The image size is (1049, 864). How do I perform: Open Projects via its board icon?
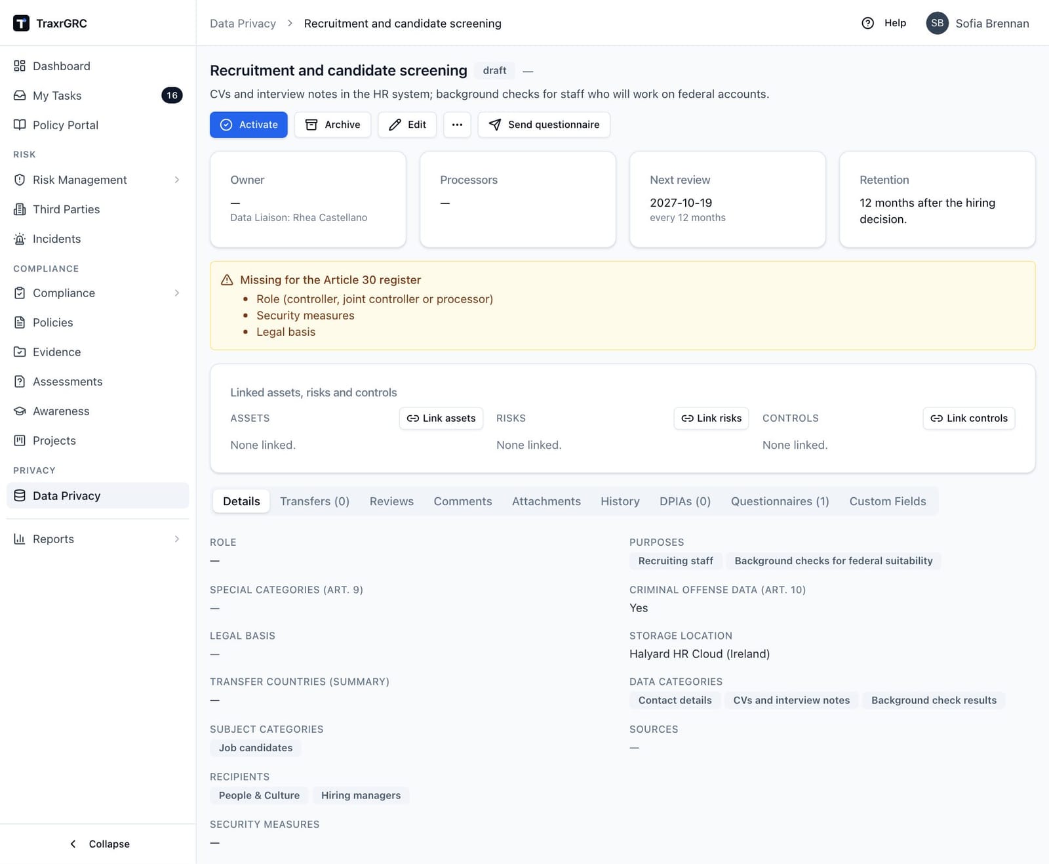tap(20, 440)
